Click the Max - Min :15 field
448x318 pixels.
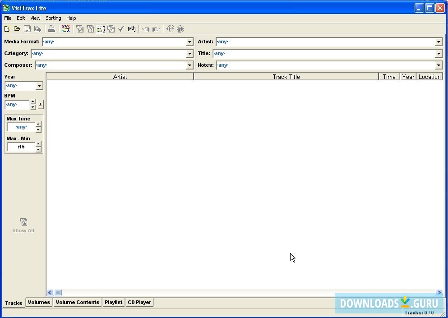click(21, 147)
